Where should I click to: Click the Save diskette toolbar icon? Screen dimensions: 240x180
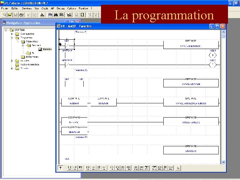click(x=16, y=15)
